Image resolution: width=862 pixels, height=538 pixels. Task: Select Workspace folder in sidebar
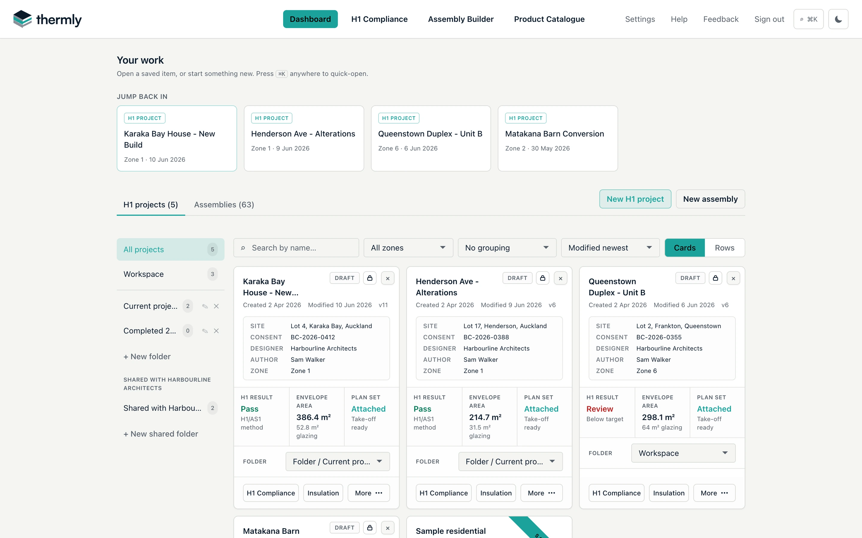point(170,274)
